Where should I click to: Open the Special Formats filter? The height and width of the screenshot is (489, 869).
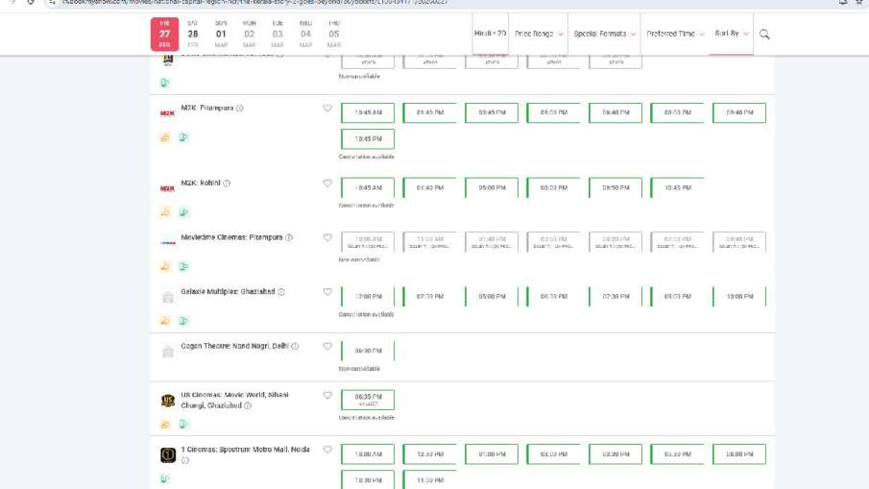tap(605, 35)
